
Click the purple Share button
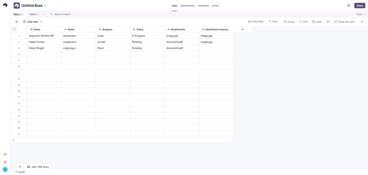[359, 5]
